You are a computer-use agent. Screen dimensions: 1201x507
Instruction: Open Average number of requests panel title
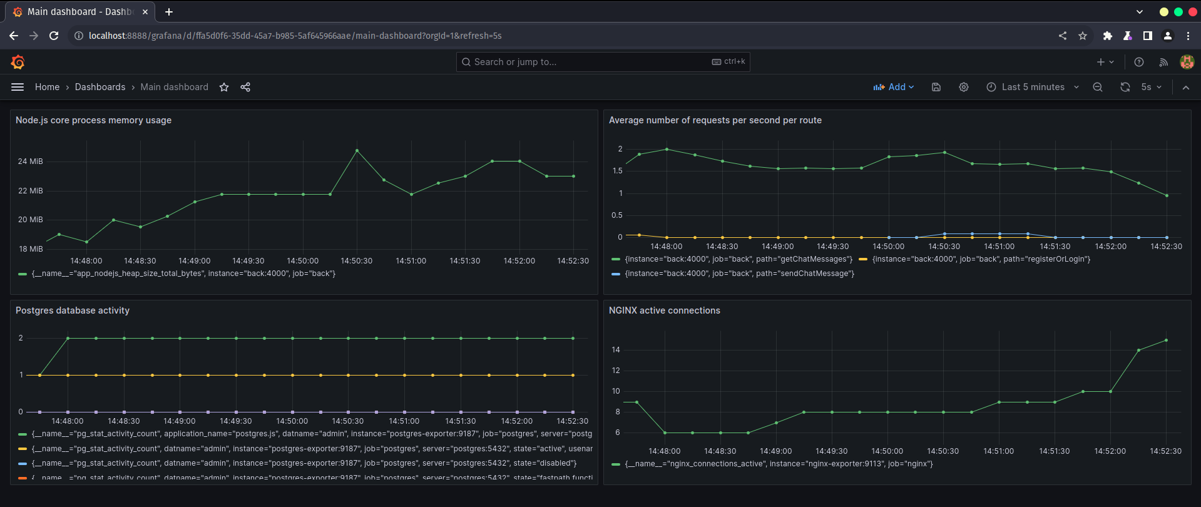coord(715,120)
